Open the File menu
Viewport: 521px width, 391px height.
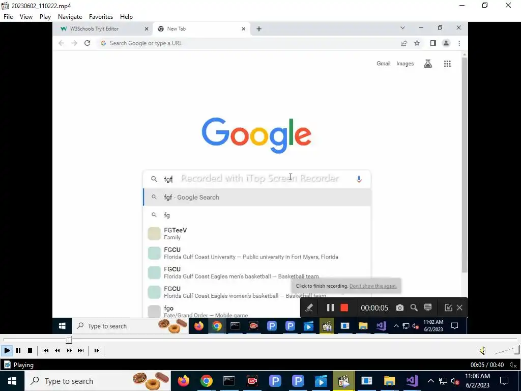[x=8, y=17]
